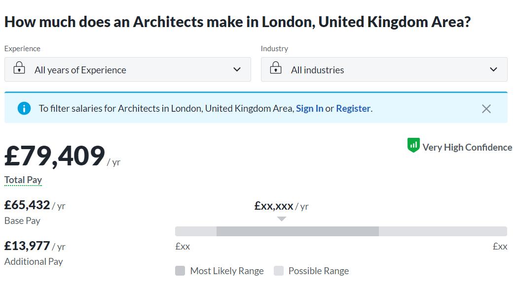Viewport: 518px width, 284px height.
Task: Click the lock icon on Industry filter
Action: tap(275, 69)
